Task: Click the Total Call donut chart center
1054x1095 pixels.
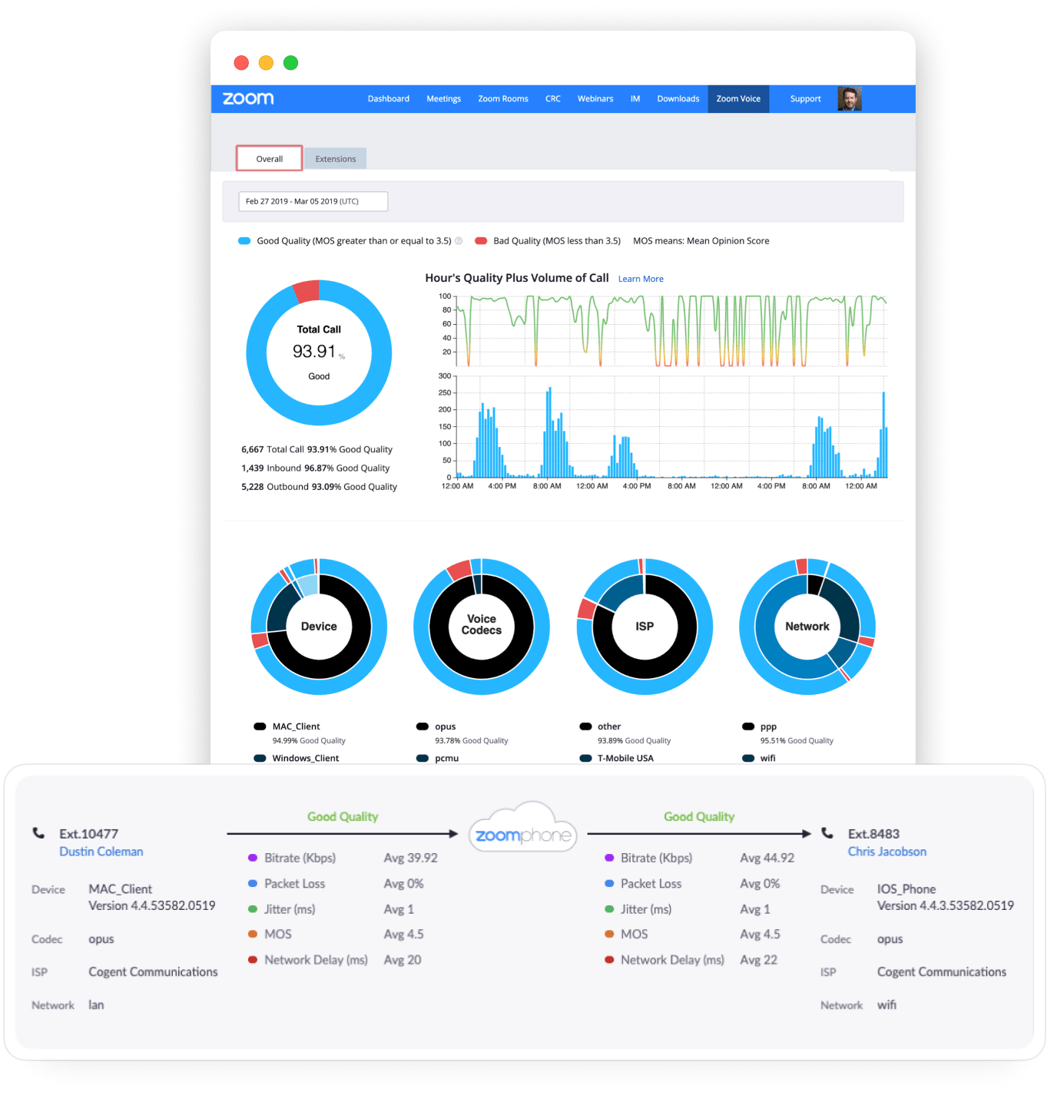Action: [x=319, y=352]
